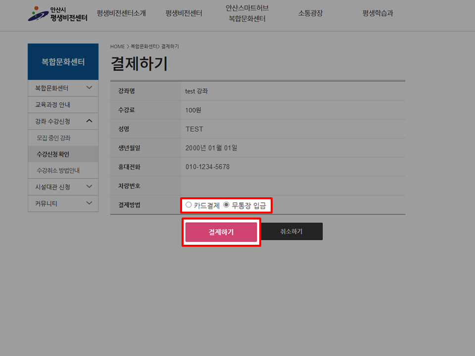Screen dimensions: 475x356
Task: Open 교육과정 안내 from the sidebar
Action: tap(63, 104)
